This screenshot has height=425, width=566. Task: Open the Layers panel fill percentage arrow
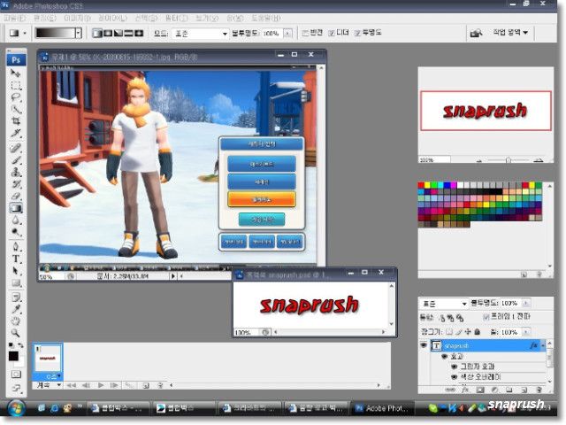coord(525,332)
